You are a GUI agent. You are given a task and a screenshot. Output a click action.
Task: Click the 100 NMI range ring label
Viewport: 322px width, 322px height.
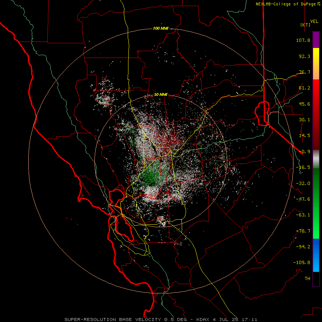coord(161,28)
